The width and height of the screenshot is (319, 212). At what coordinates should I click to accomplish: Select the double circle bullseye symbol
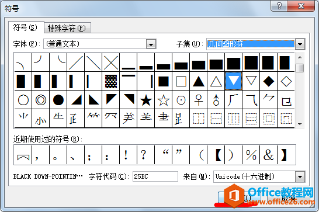tap(41, 100)
